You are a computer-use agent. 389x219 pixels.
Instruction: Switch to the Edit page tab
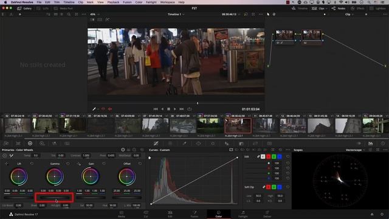click(x=170, y=214)
